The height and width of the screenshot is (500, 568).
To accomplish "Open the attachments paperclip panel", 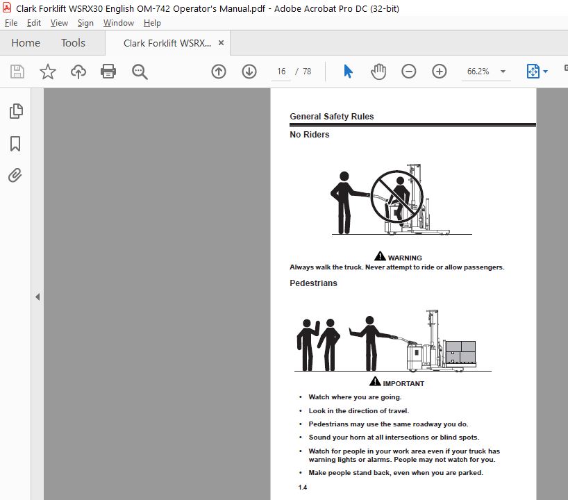I will (15, 175).
